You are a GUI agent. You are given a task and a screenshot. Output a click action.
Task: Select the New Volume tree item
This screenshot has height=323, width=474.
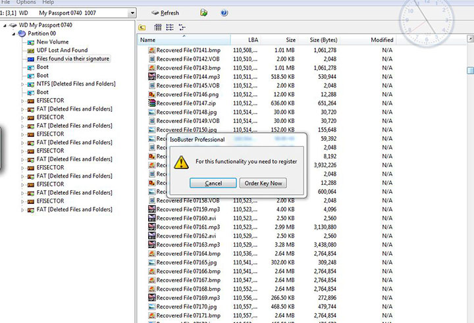tap(53, 41)
